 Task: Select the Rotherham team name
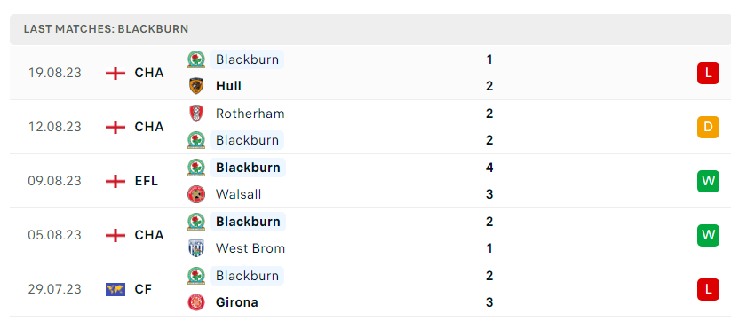[x=250, y=114]
